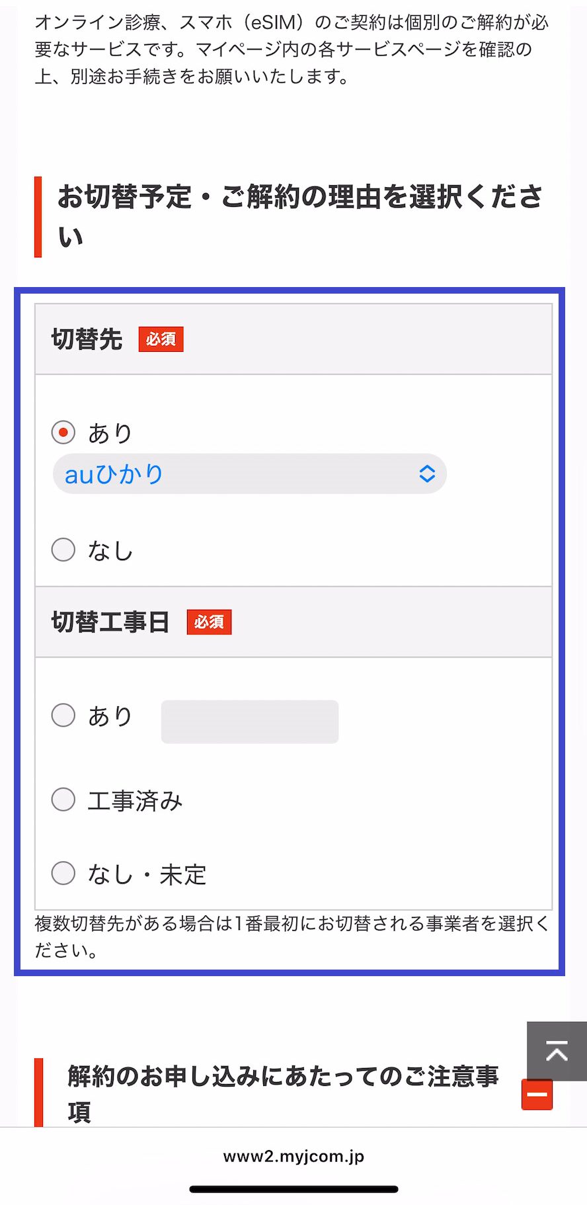
Task: Click the gray date field beside あり
Action: (250, 722)
